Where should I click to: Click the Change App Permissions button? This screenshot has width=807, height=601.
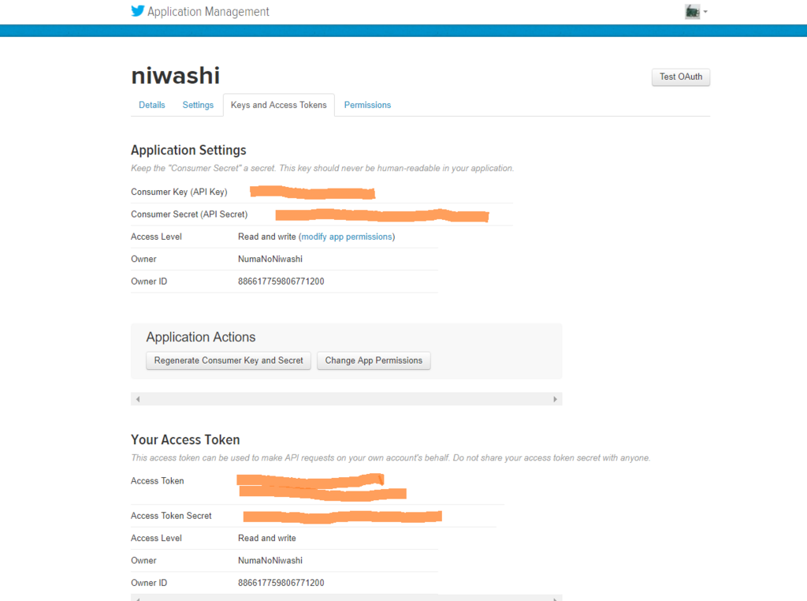tap(374, 360)
